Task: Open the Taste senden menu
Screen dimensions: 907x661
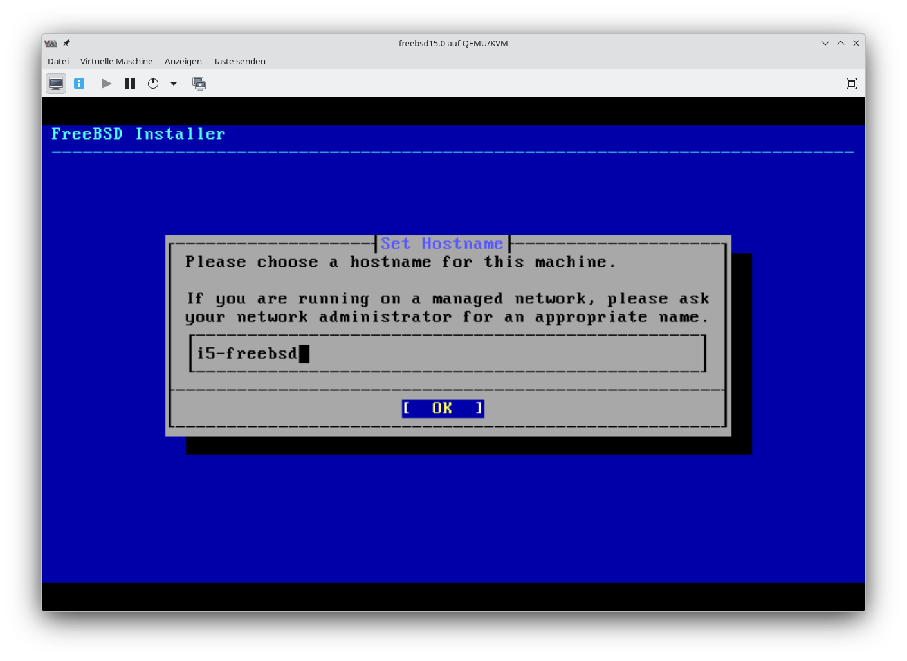Action: [x=239, y=61]
